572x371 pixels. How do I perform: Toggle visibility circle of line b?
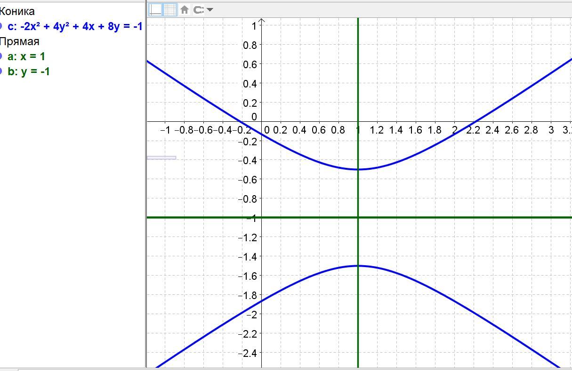click(1, 71)
